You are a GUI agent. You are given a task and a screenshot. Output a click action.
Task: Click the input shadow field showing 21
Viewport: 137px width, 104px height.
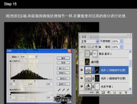[x=13, y=84]
